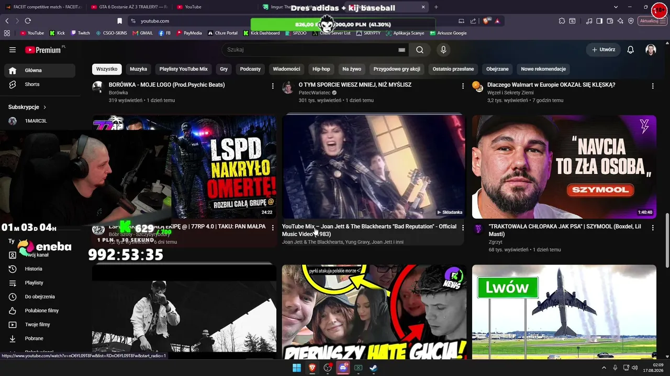Select the Ostatnio przesłane chip
The height and width of the screenshot is (376, 670).
click(x=453, y=69)
